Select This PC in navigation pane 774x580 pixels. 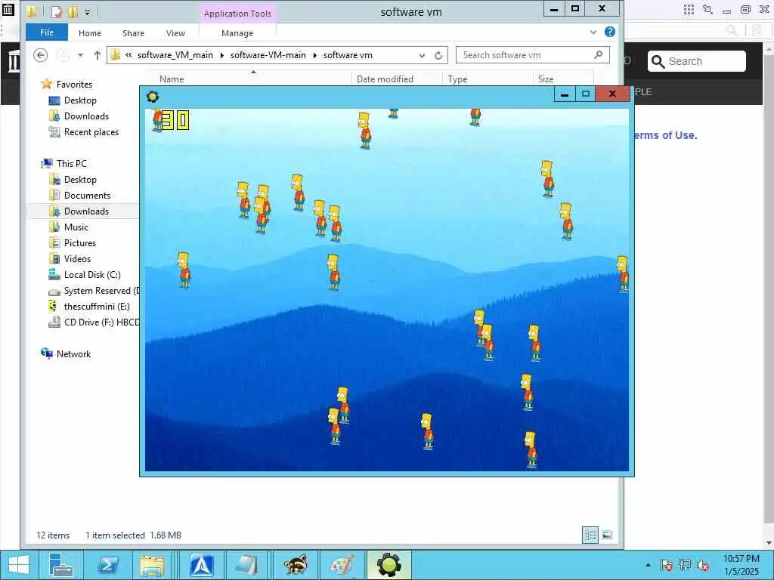tap(72, 164)
